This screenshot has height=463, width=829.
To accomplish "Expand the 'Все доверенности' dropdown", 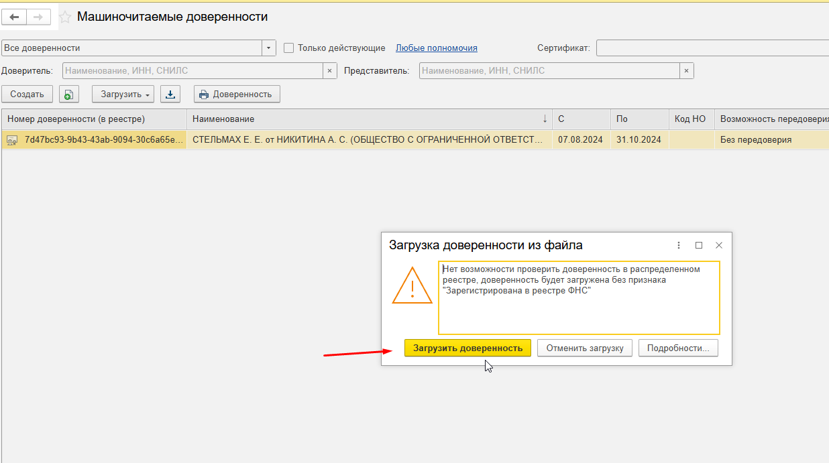I will [269, 48].
